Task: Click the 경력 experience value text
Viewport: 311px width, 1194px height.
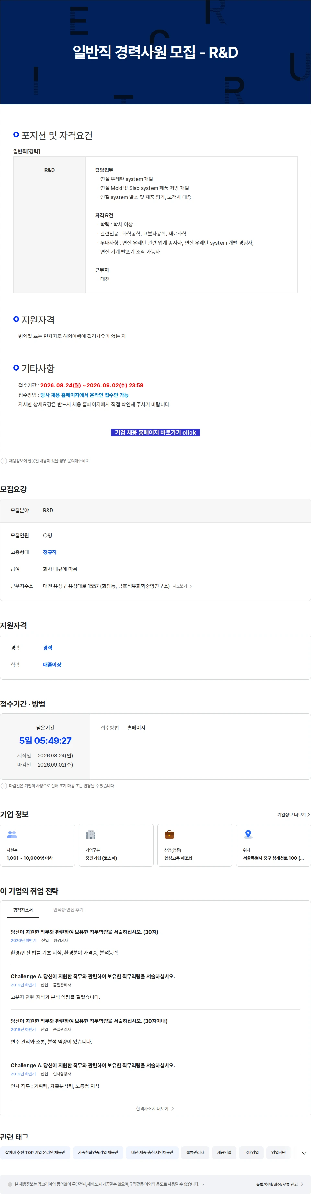Action: (x=48, y=648)
